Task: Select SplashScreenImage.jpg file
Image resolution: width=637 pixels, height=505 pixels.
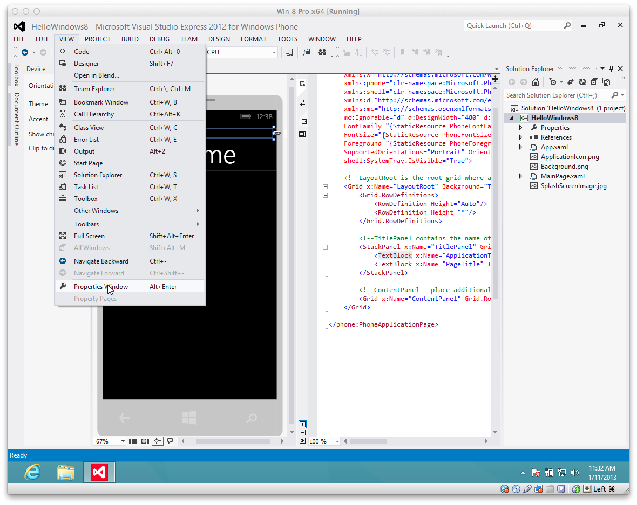Action: pos(568,186)
